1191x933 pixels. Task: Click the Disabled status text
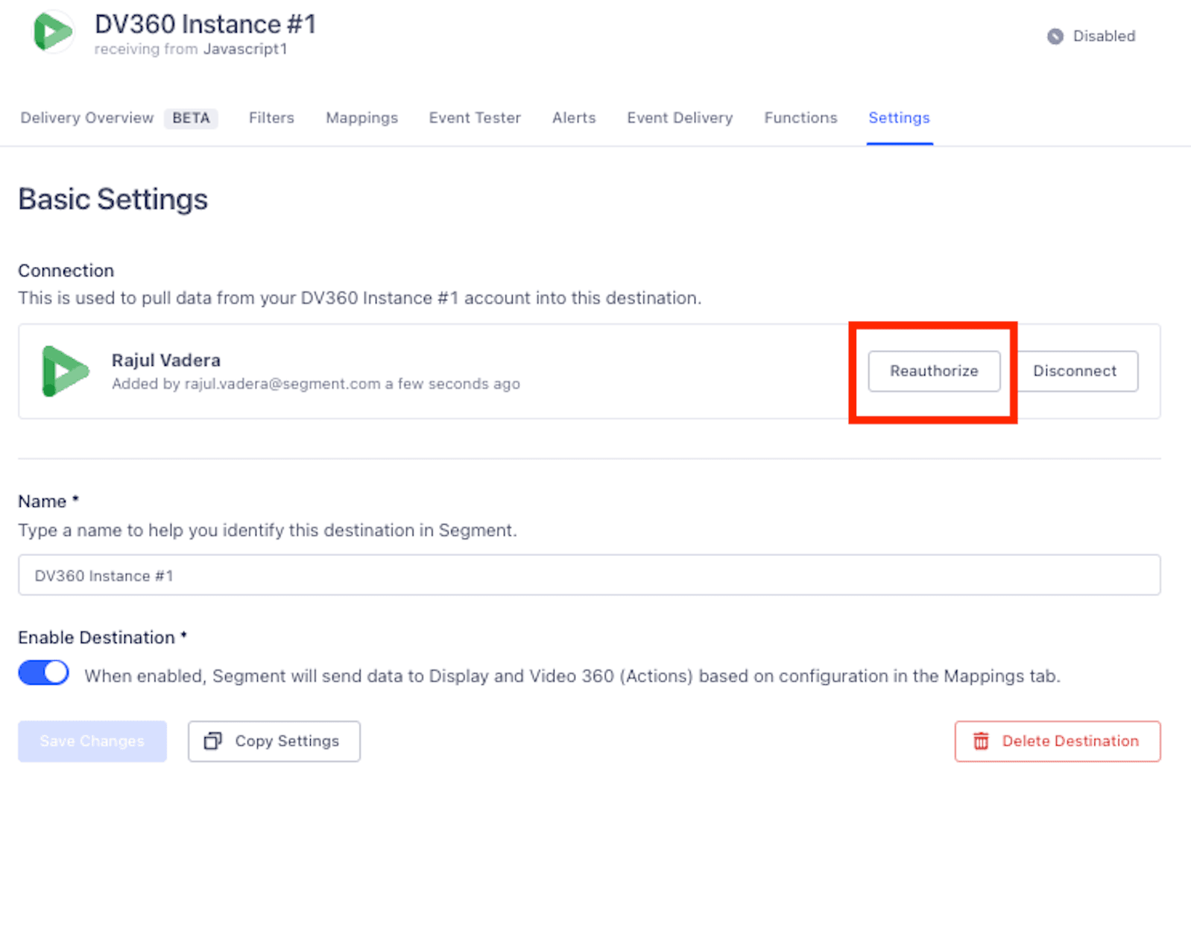coord(1104,37)
